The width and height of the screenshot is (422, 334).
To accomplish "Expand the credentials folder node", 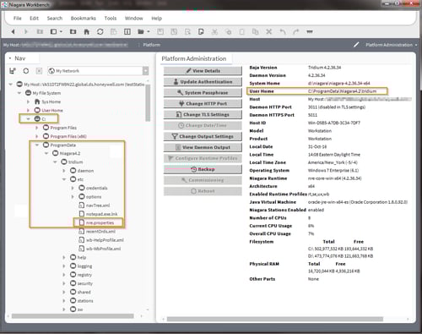I will coord(73,188).
